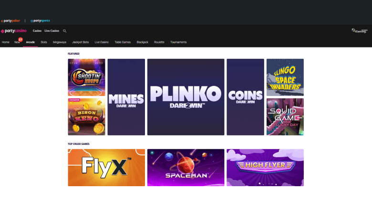Launch the FlyX crash game
The height and width of the screenshot is (209, 372).
coord(106,167)
